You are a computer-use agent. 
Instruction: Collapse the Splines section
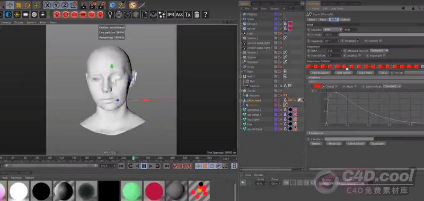click(310, 77)
